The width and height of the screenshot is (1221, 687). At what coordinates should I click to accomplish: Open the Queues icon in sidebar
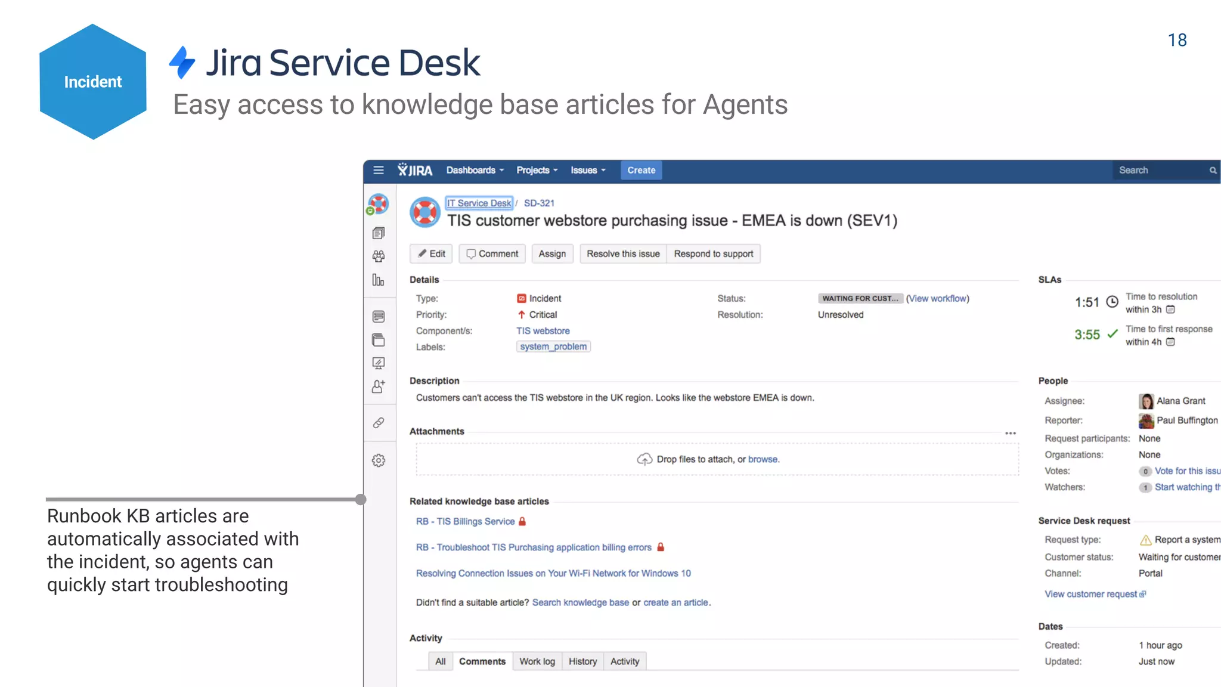[379, 233]
